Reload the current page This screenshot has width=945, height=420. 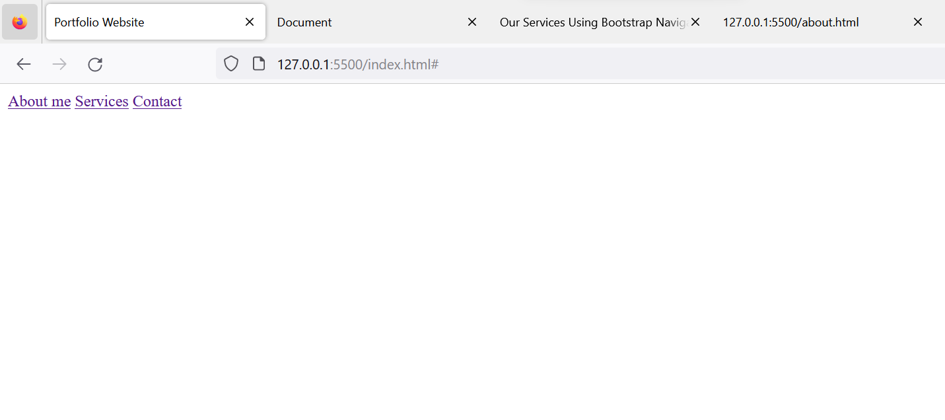(x=95, y=64)
